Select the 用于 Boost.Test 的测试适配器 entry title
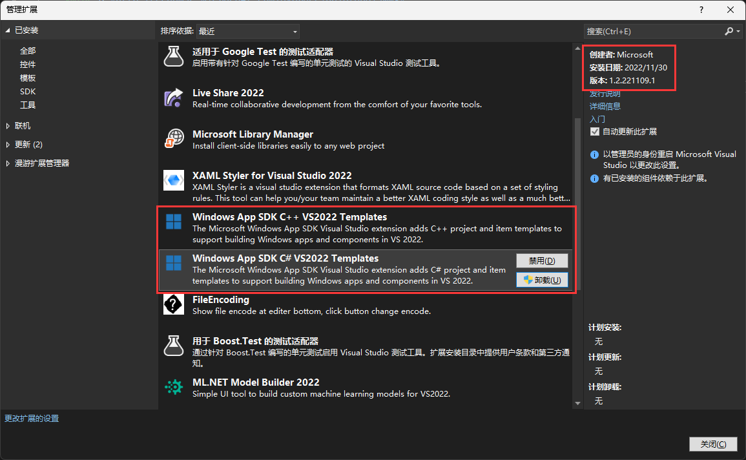 click(256, 341)
